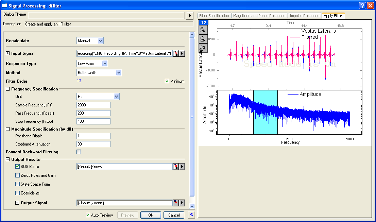Open the SOS Matrix flyout arrow menu
Viewport: 376px width, 222px height.
182,166
